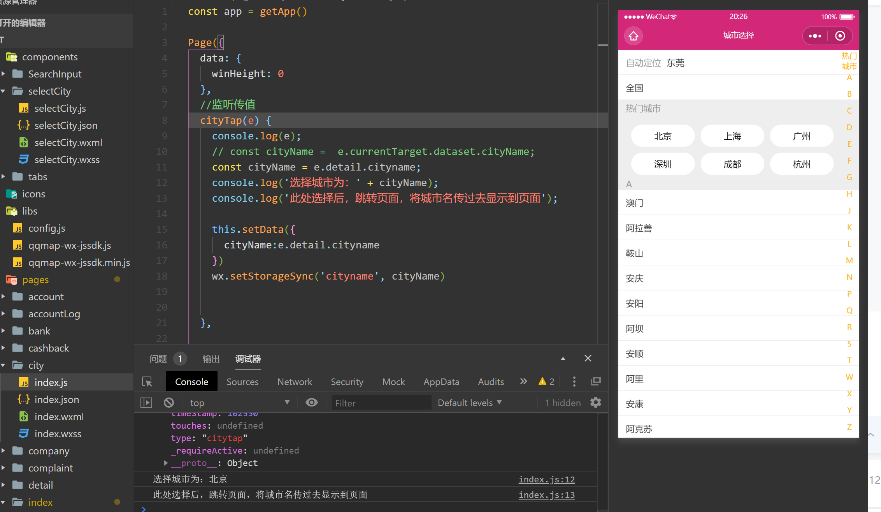Image resolution: width=881 pixels, height=512 pixels.
Task: Click the simulator capsule close circle icon
Action: point(840,36)
